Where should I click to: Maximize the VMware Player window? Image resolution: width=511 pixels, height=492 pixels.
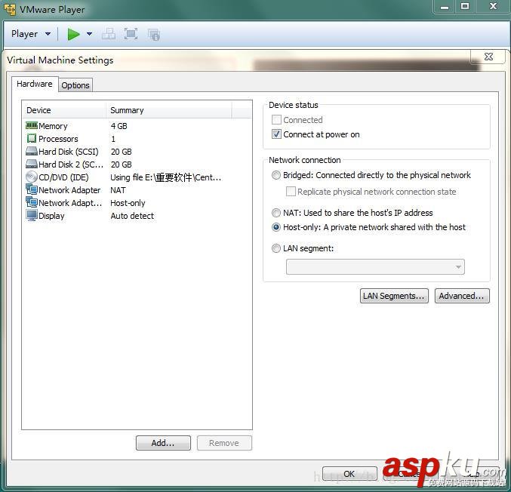466,7
